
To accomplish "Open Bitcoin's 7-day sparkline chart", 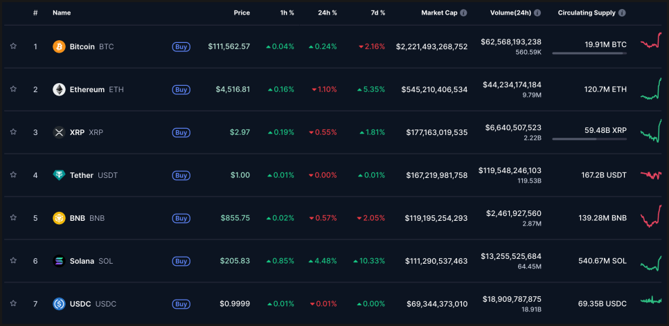I will point(651,40).
